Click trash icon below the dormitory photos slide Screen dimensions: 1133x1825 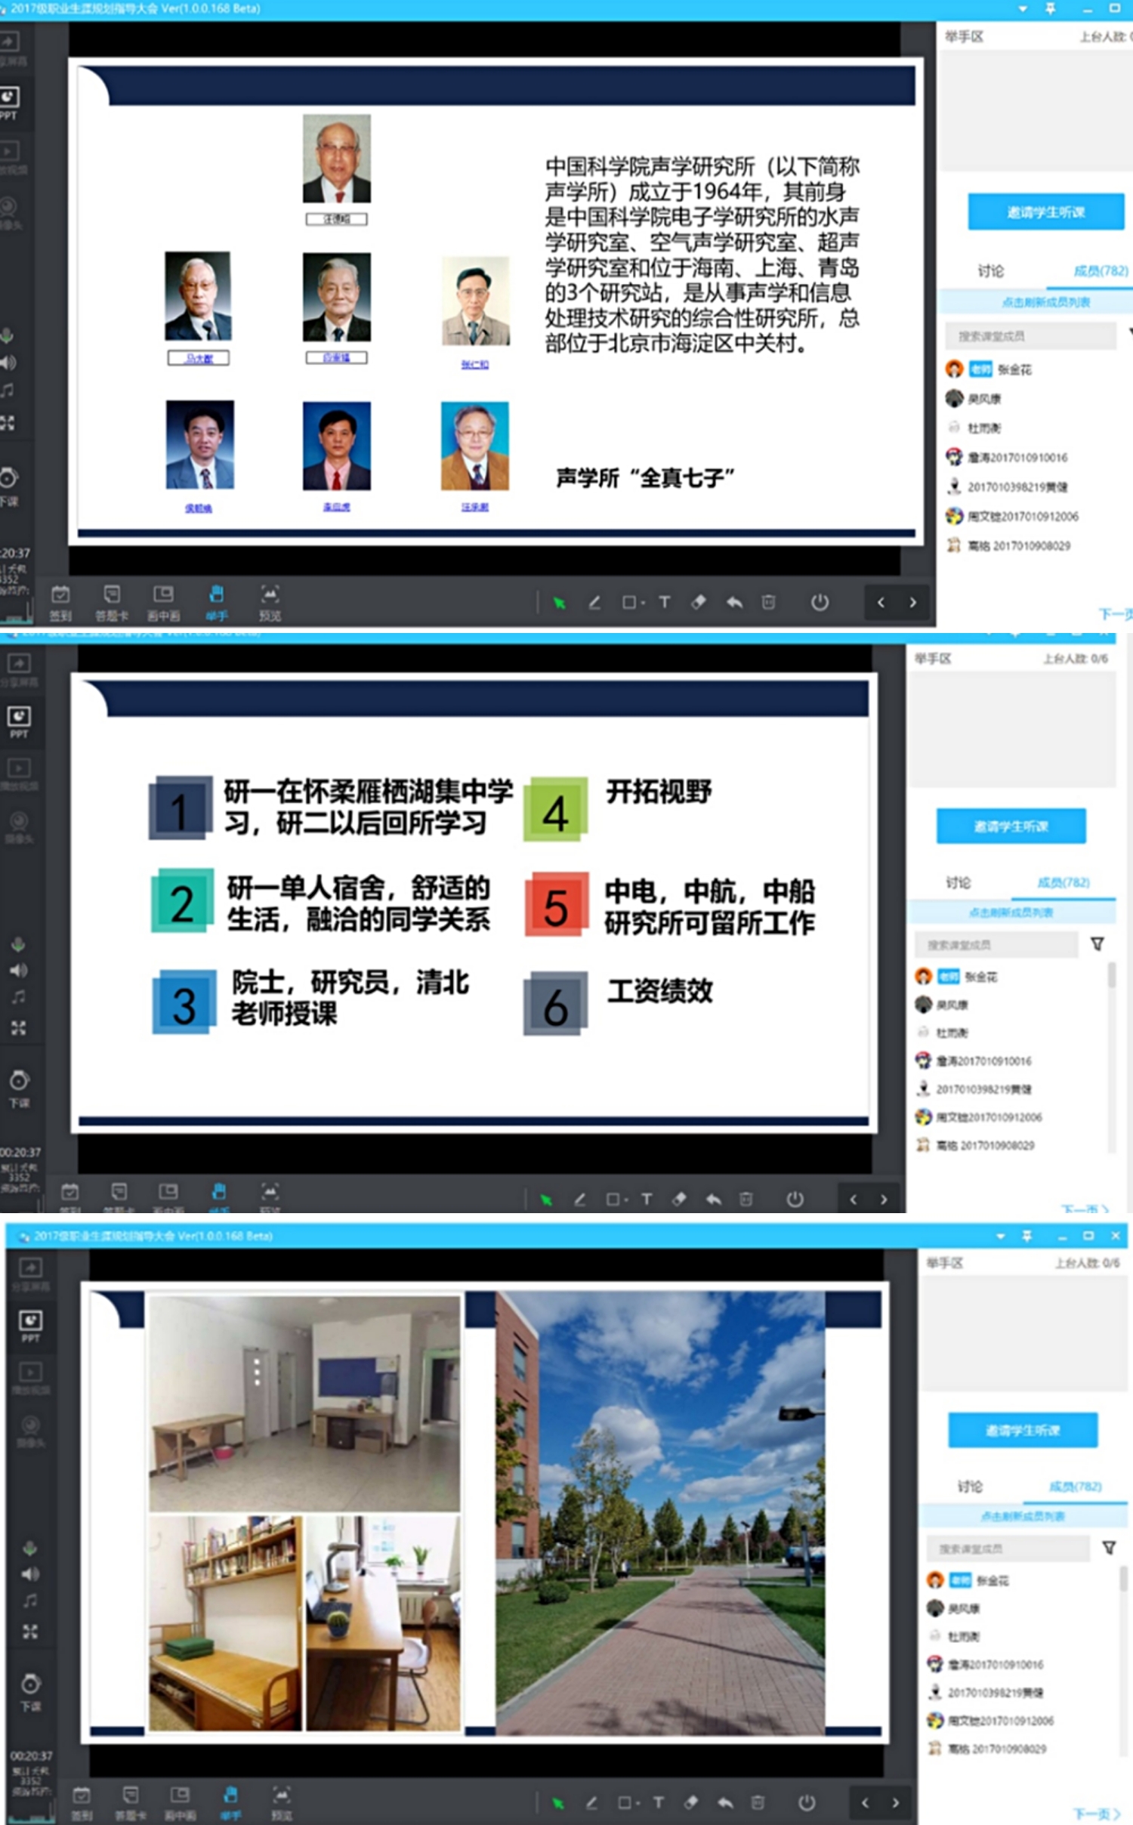tap(758, 1802)
